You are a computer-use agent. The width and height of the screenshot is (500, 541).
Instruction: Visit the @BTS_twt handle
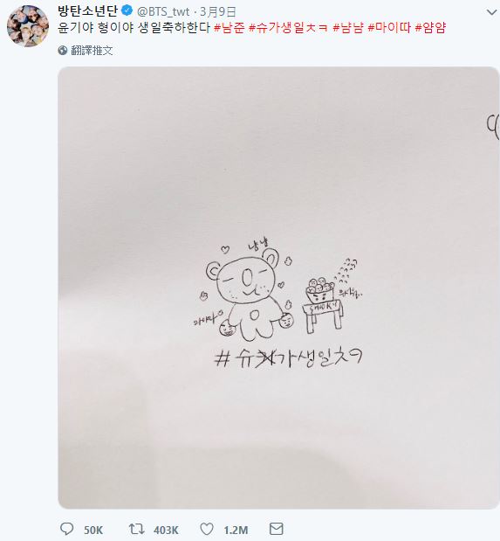click(x=163, y=11)
